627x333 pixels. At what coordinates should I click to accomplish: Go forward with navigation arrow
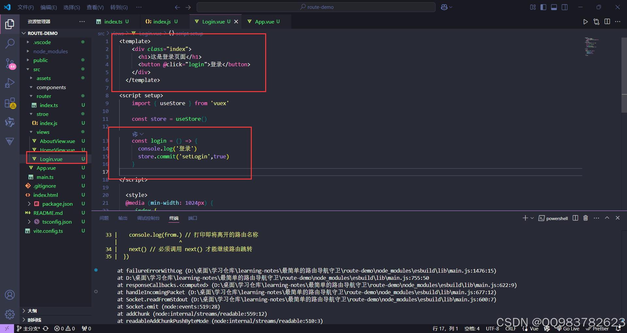click(188, 7)
